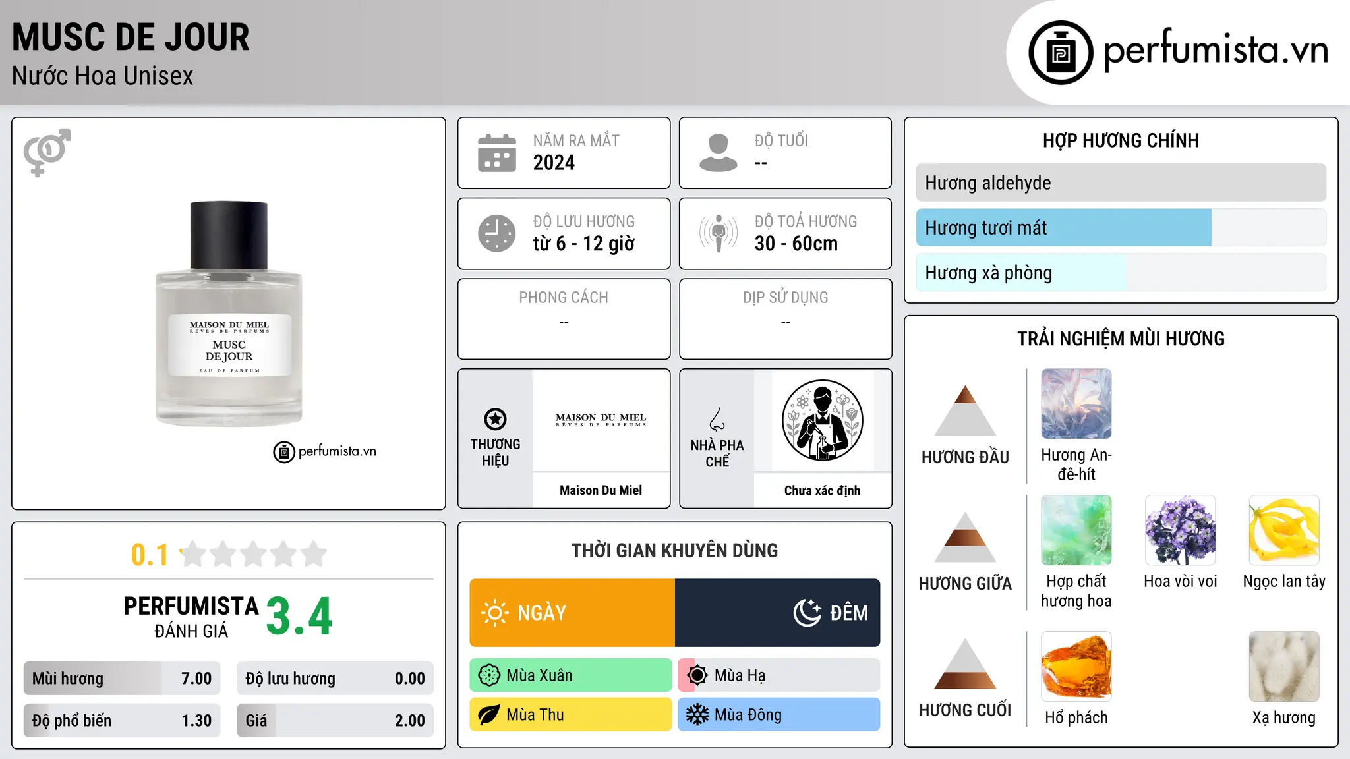The height and width of the screenshot is (759, 1350).
Task: Click the projection value 30 - 60cm
Action: point(796,244)
